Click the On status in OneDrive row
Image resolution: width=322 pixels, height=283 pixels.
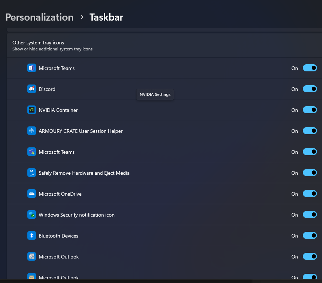coord(295,194)
